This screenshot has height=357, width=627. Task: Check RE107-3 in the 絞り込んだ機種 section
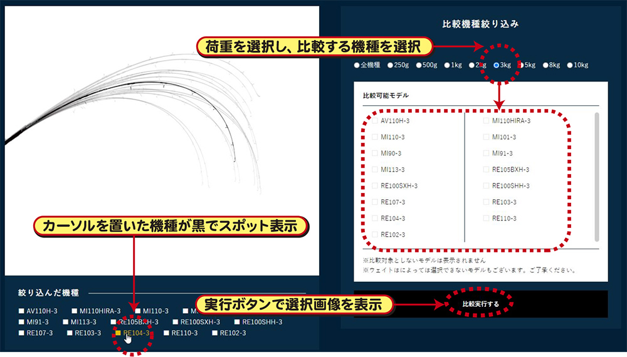[21, 333]
